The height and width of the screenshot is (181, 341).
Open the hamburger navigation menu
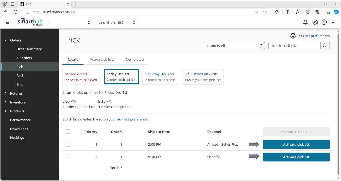[7, 22]
